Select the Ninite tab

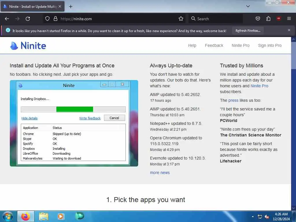pos(32,7)
